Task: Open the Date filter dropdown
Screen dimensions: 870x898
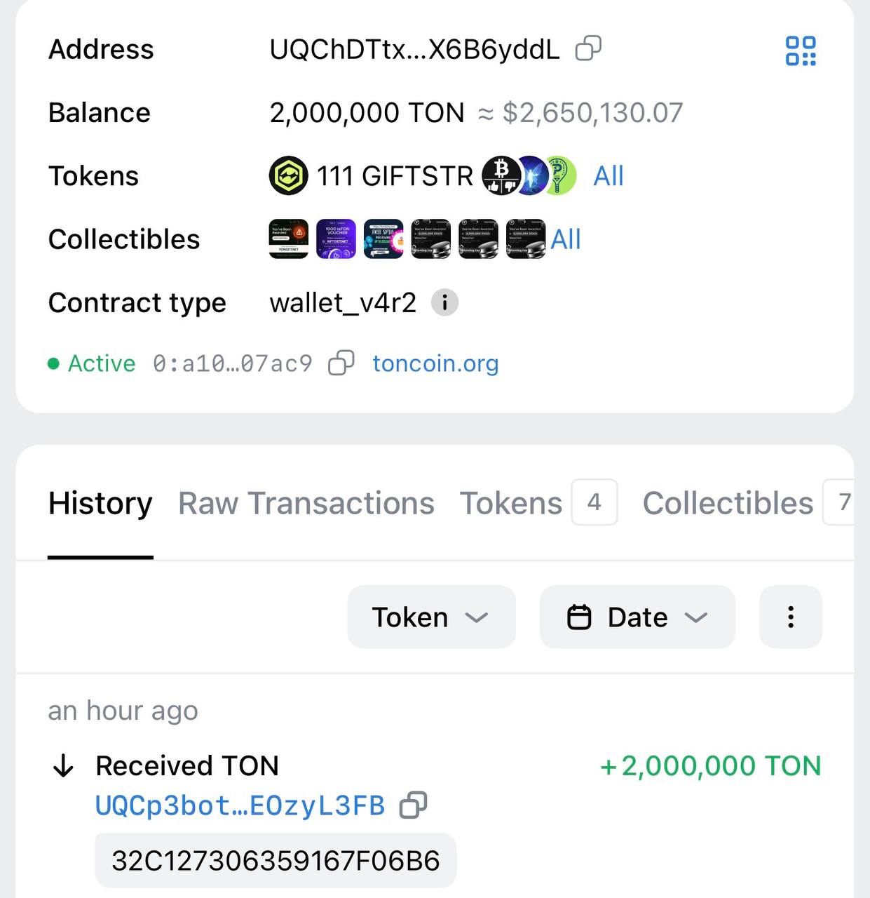Action: [637, 617]
